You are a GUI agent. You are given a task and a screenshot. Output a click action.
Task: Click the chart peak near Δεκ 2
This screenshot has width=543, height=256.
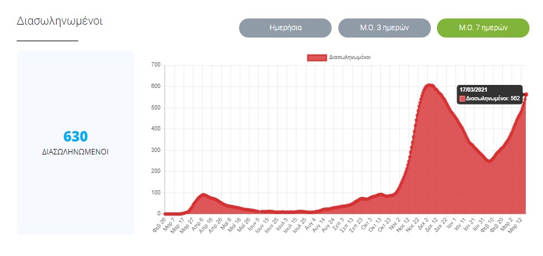(x=430, y=86)
